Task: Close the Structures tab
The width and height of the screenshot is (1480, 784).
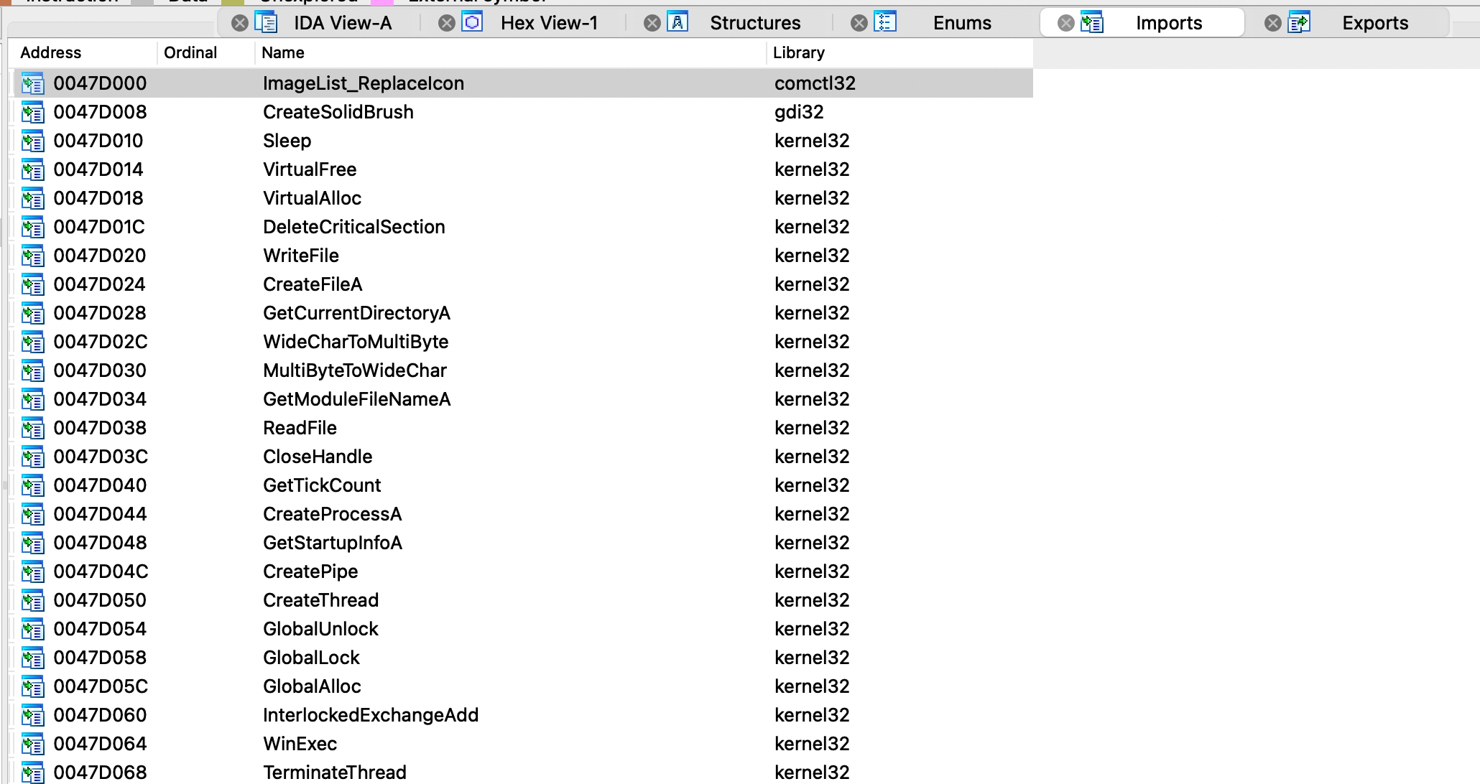Action: pos(652,23)
